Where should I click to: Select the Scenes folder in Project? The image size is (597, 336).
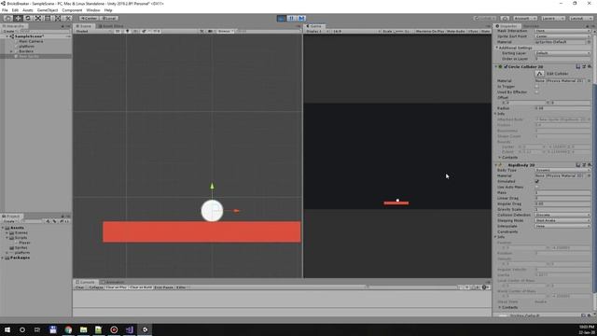pos(21,232)
